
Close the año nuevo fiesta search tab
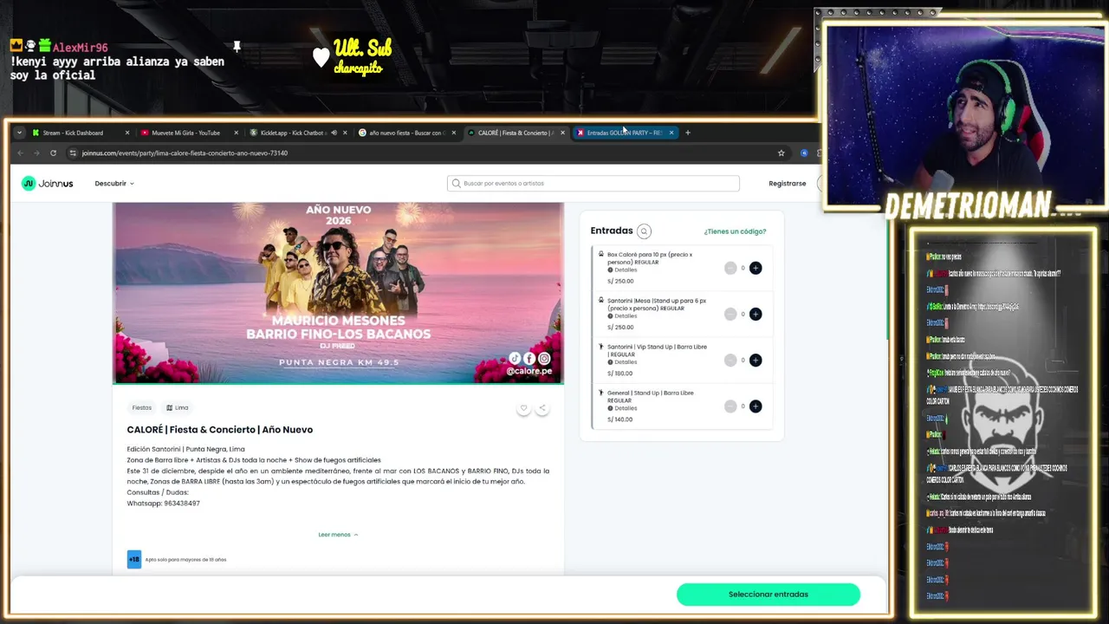pos(453,133)
